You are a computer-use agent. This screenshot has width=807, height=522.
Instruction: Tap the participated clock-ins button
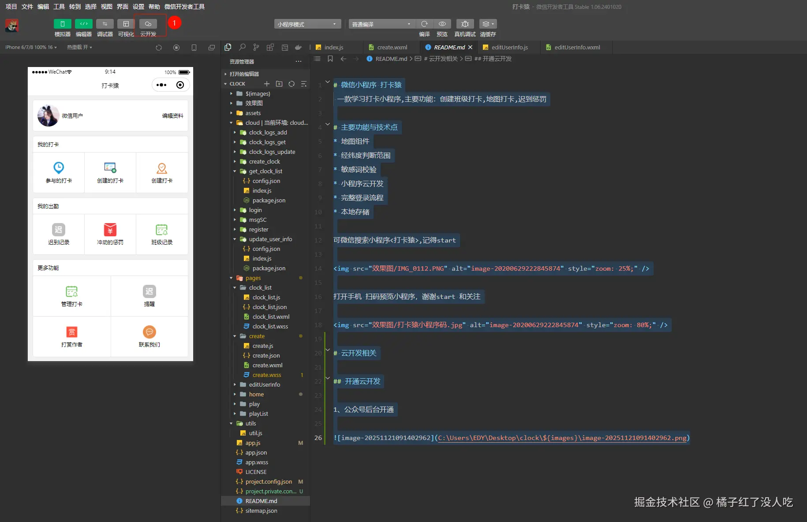coord(59,173)
